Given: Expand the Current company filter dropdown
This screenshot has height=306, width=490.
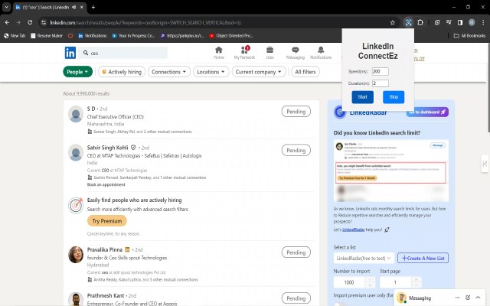Looking at the screenshot, I should click(x=259, y=72).
